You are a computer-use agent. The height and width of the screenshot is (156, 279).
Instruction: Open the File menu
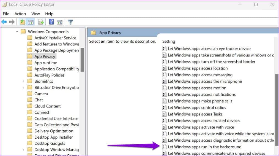(x=6, y=14)
